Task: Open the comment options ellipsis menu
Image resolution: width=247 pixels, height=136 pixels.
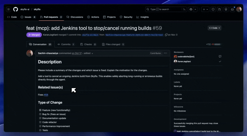Action: coord(165,53)
